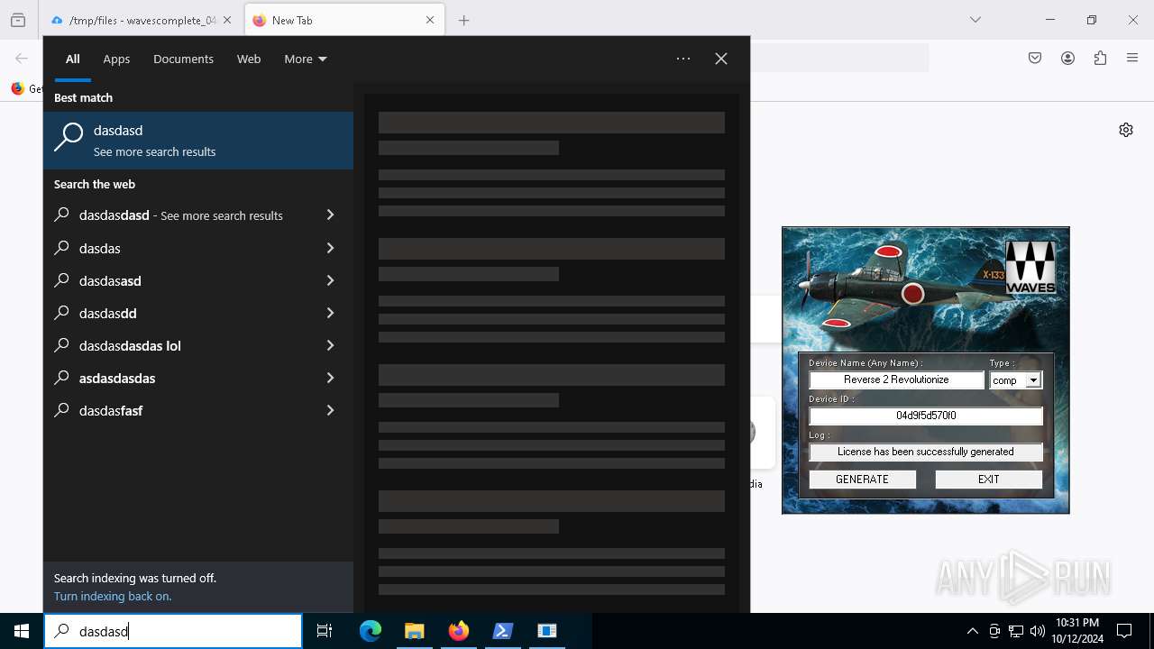
Task: Go back with Firefox back arrow
Action: [22, 58]
